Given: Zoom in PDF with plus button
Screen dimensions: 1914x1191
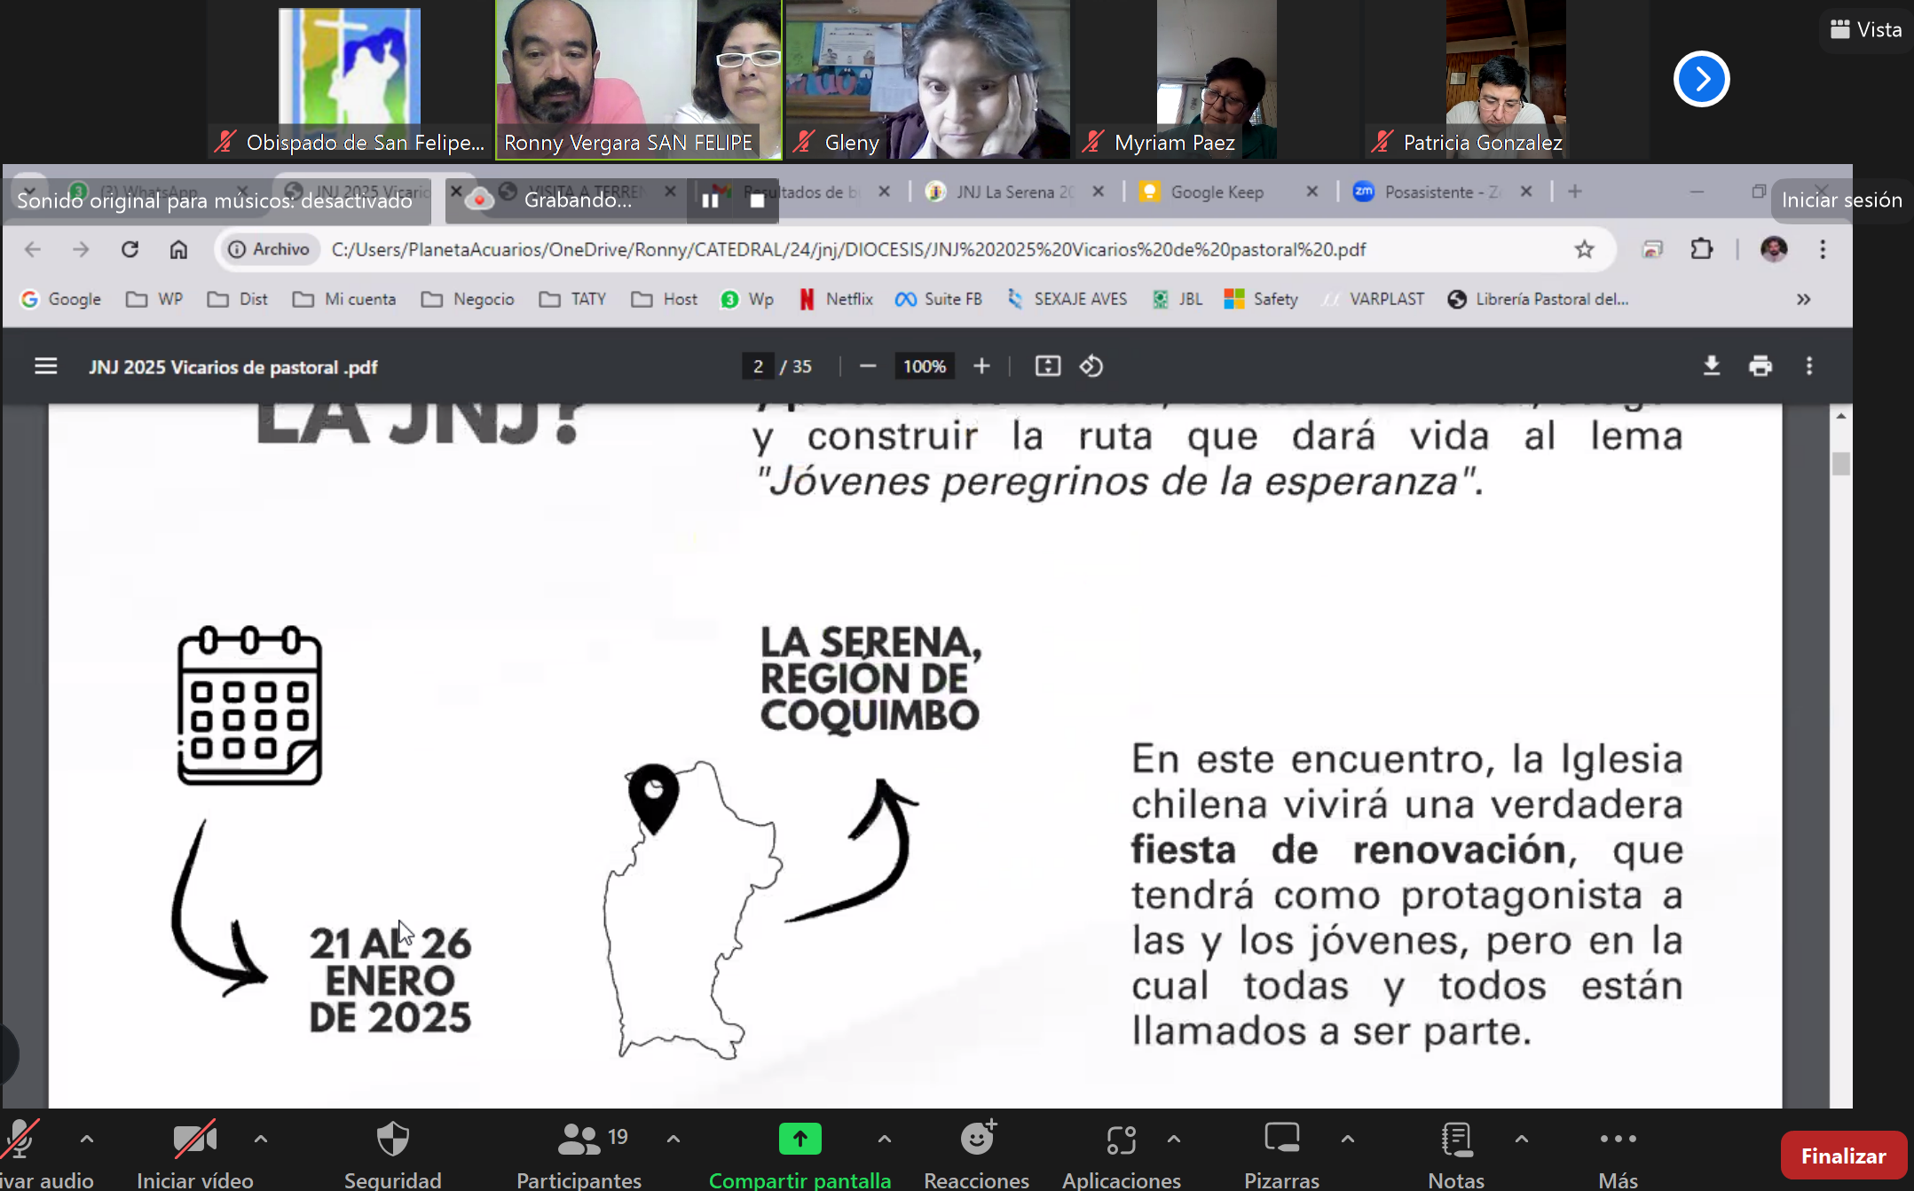Looking at the screenshot, I should click(981, 366).
